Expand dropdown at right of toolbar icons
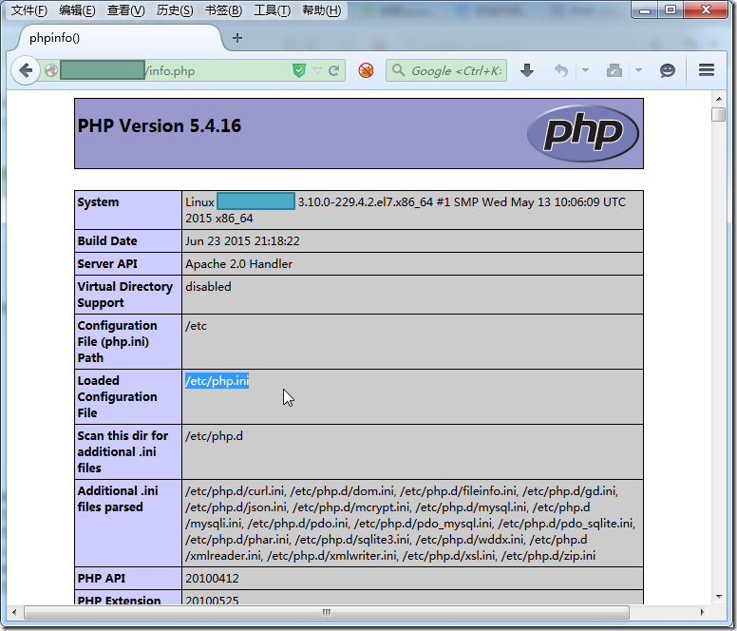The image size is (737, 631). 638,70
